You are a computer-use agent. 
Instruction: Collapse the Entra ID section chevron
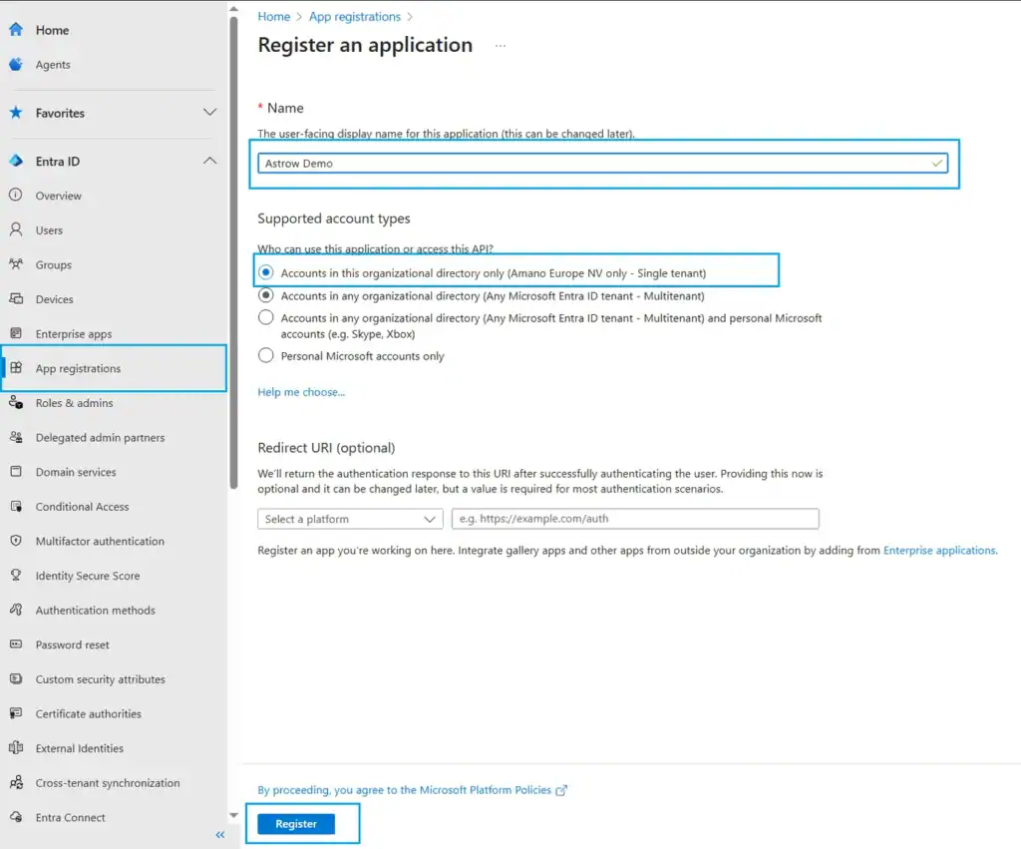click(x=209, y=161)
